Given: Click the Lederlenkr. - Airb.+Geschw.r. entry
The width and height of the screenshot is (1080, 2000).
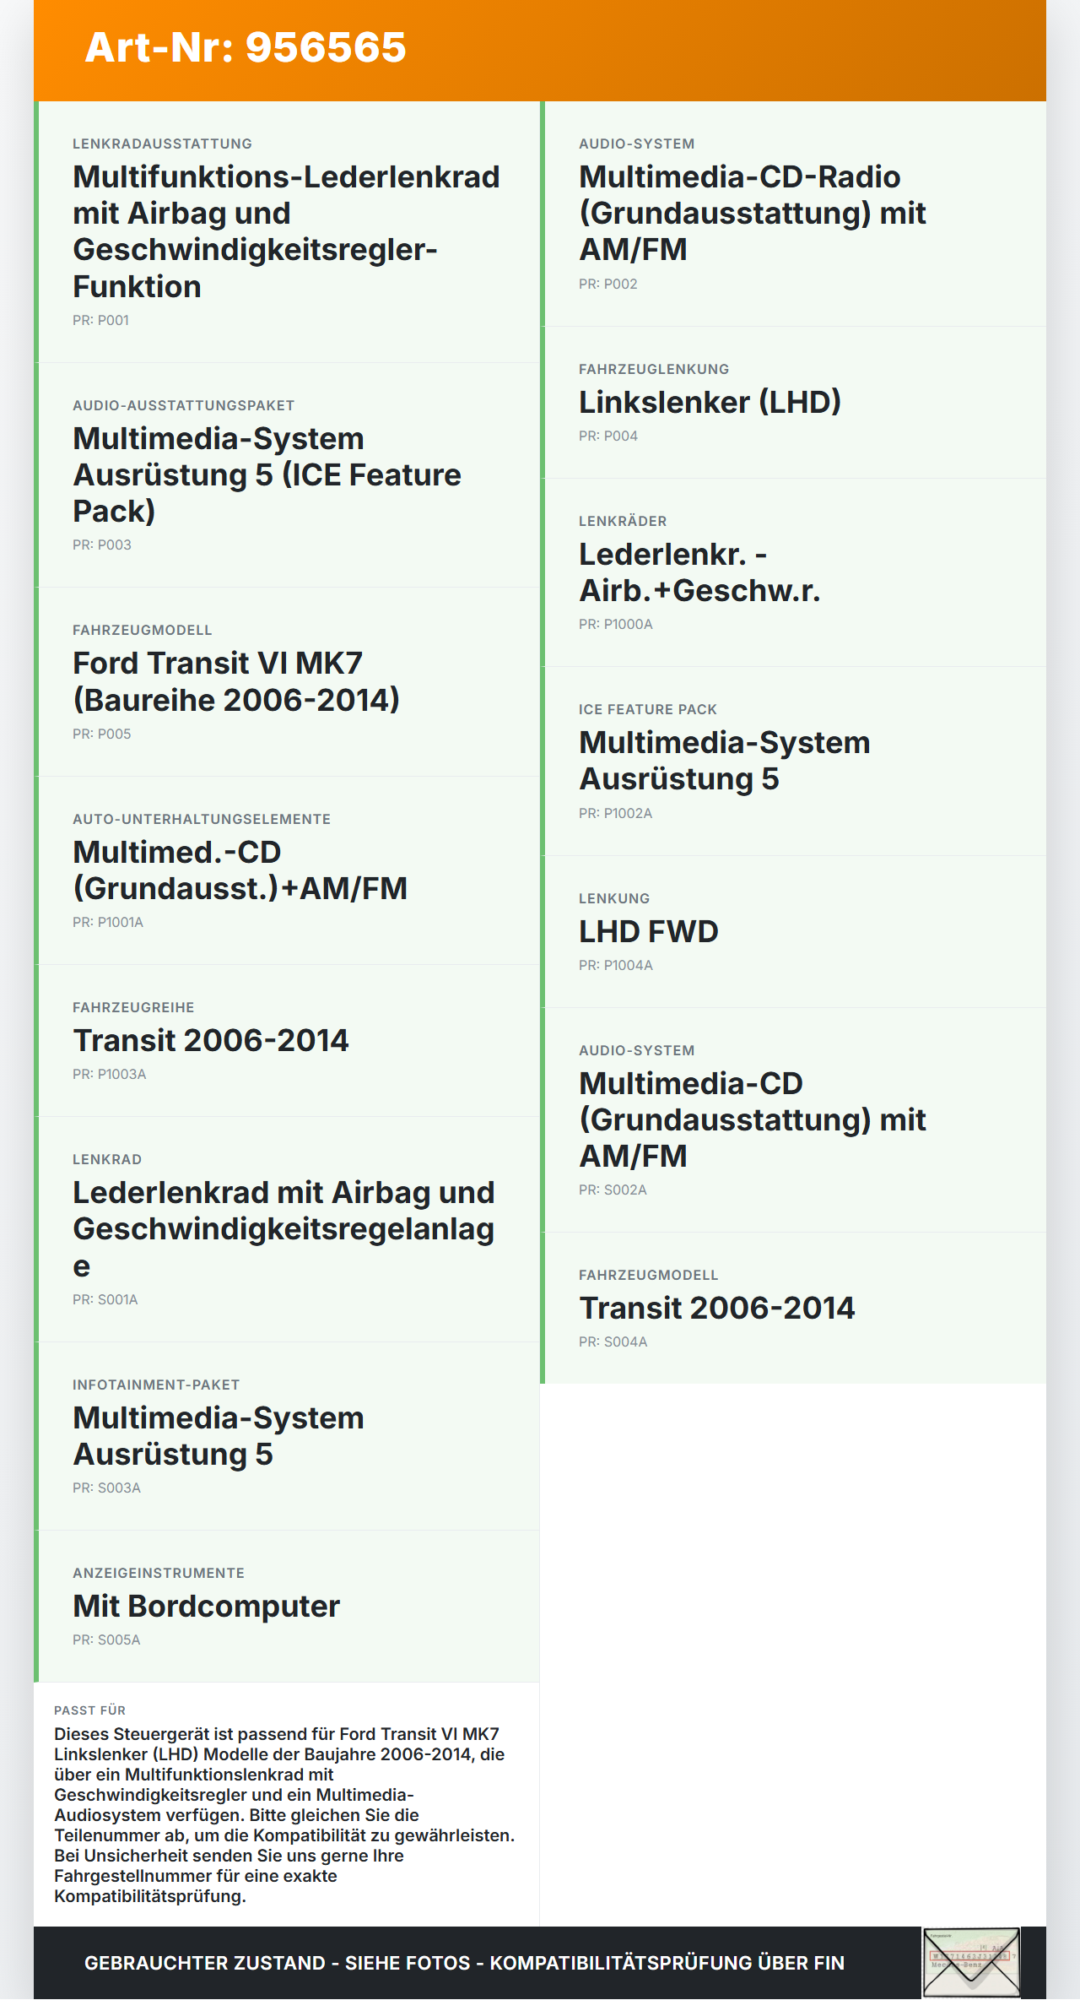Looking at the screenshot, I should click(699, 572).
